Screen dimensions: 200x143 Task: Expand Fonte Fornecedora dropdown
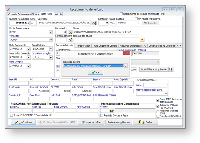51,32
